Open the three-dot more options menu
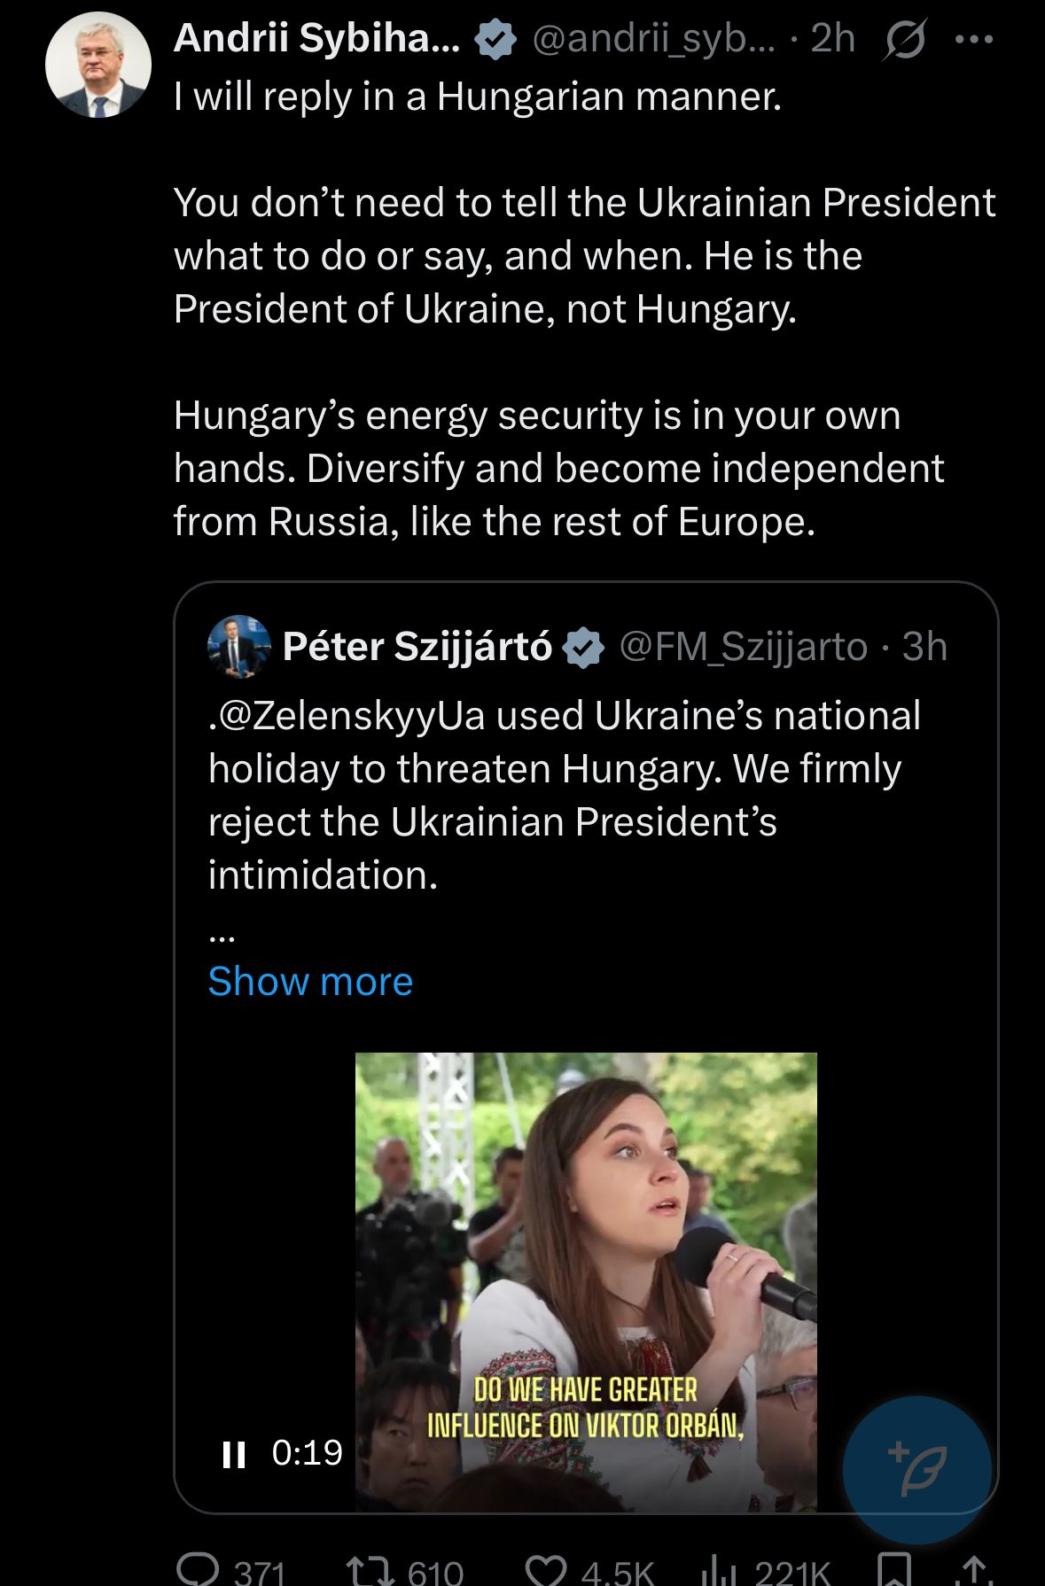Viewport: 1045px width, 1586px height. (x=975, y=40)
